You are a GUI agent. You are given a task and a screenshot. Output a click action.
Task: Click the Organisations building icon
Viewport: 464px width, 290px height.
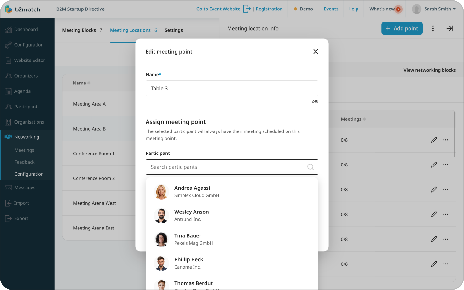pyautogui.click(x=9, y=122)
